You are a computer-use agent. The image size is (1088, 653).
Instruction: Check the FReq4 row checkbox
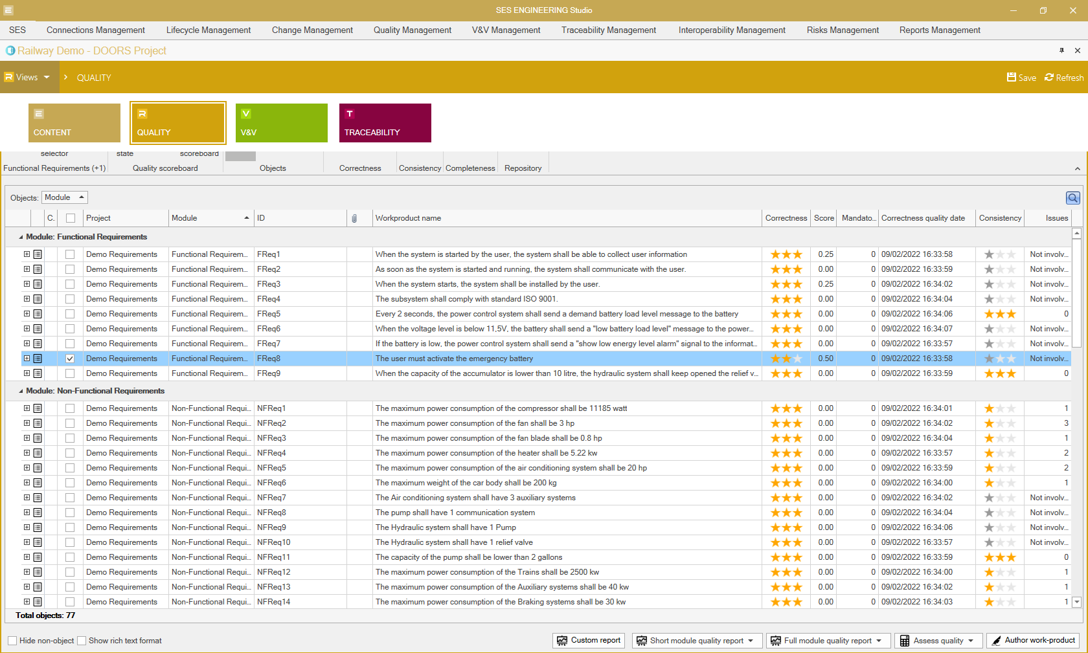[x=70, y=299]
